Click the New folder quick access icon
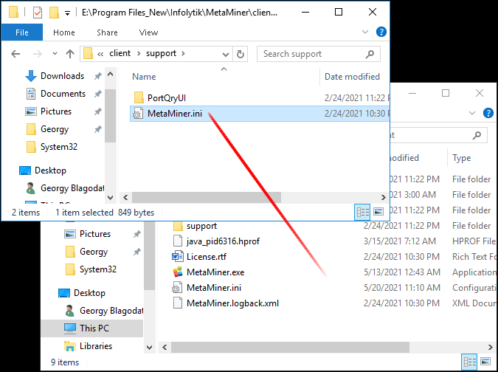 pos(55,13)
